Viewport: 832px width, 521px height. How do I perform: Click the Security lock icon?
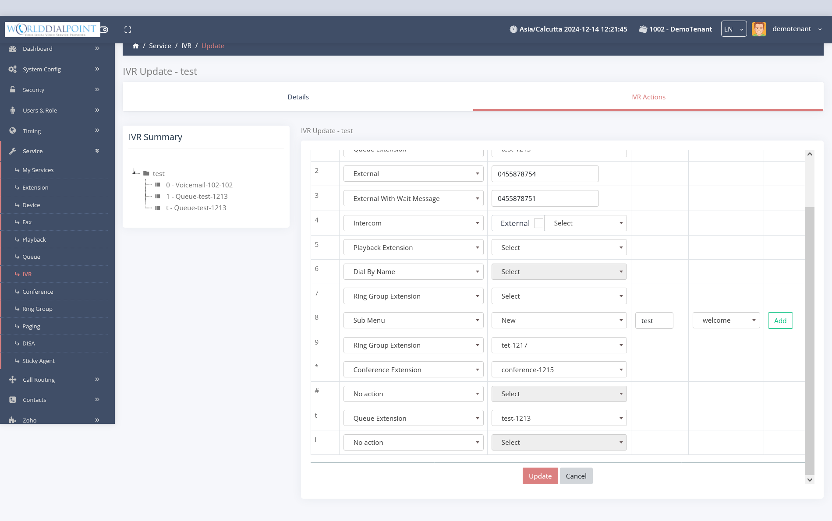click(13, 89)
